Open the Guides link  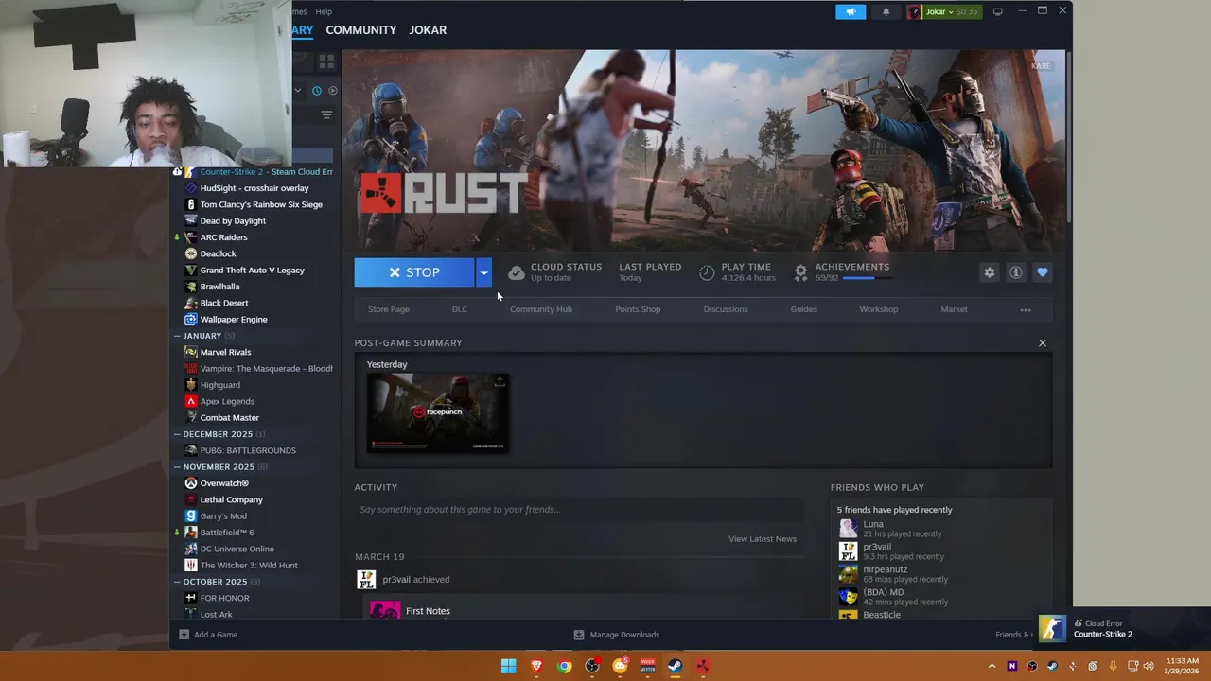(803, 309)
